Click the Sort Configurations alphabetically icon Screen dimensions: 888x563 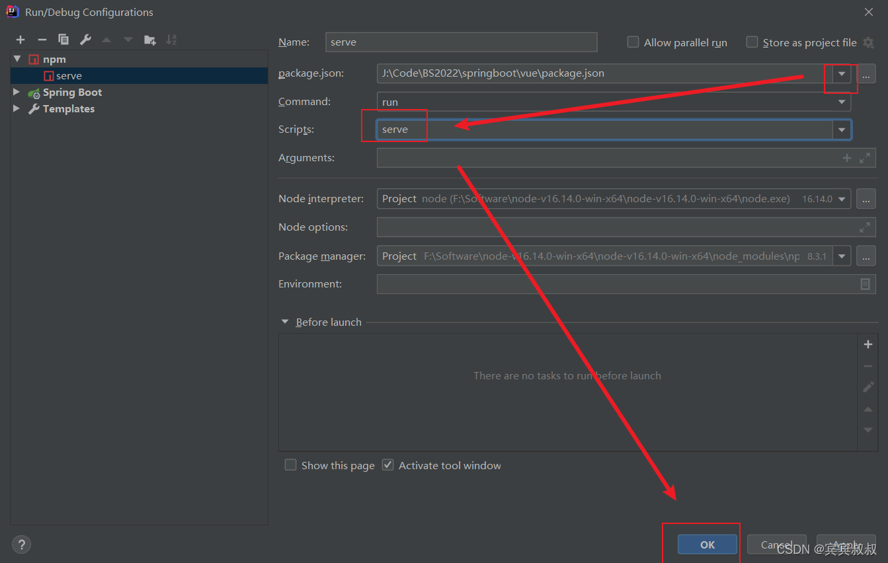click(171, 40)
